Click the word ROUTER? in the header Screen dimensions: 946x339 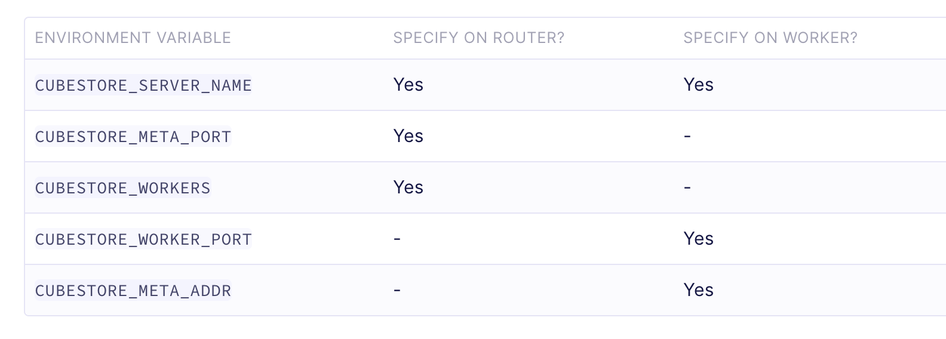coord(529,38)
